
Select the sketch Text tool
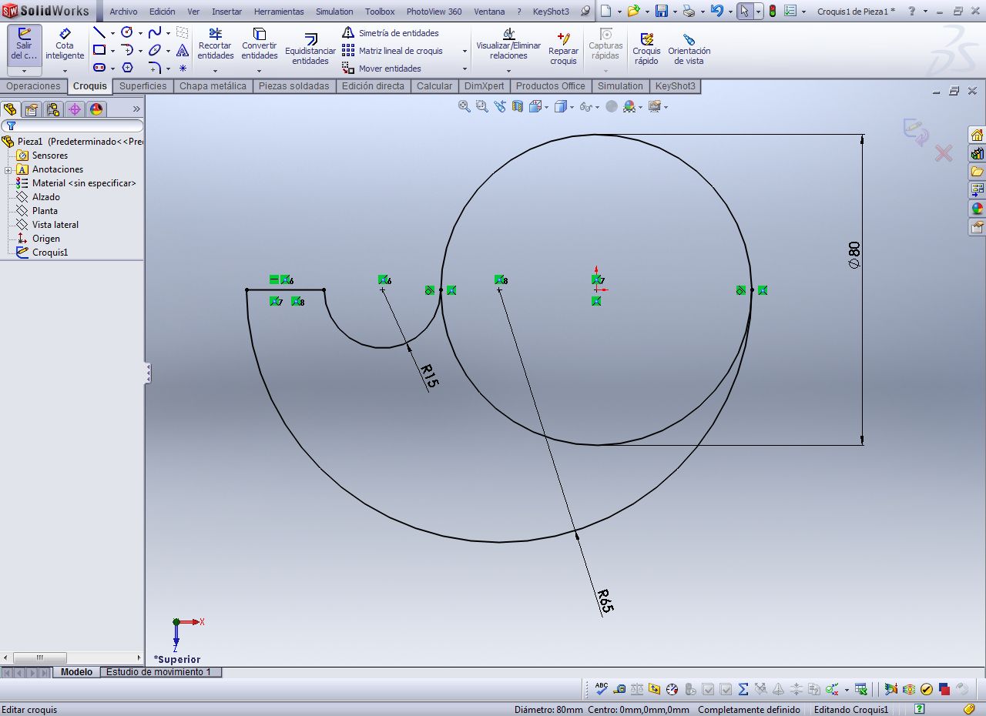coord(183,50)
